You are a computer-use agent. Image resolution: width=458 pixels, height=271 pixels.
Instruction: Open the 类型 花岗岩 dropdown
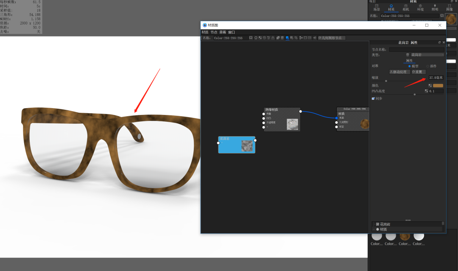(427, 55)
